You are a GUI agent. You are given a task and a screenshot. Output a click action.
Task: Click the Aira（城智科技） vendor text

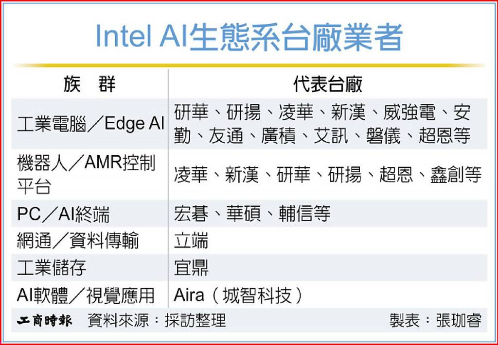pos(238,296)
